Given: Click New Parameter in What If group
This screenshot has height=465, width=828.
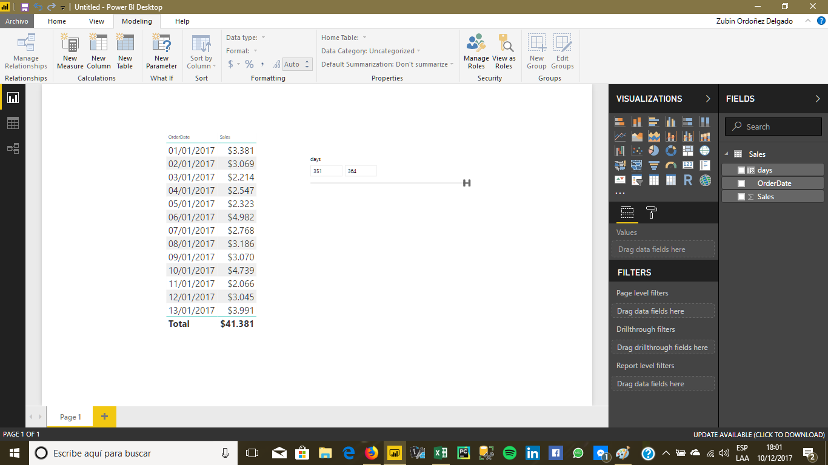Looking at the screenshot, I should tap(161, 51).
